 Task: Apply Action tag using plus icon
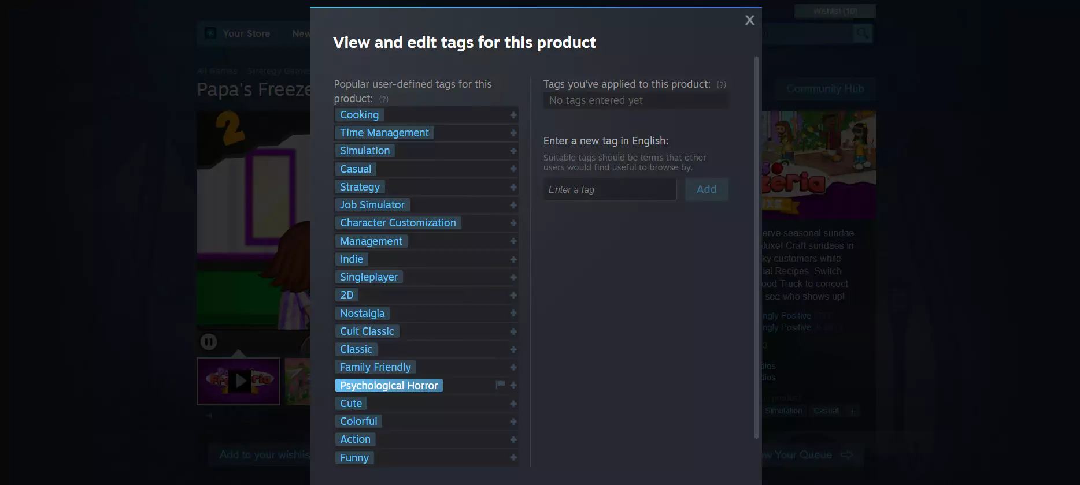[x=513, y=439]
